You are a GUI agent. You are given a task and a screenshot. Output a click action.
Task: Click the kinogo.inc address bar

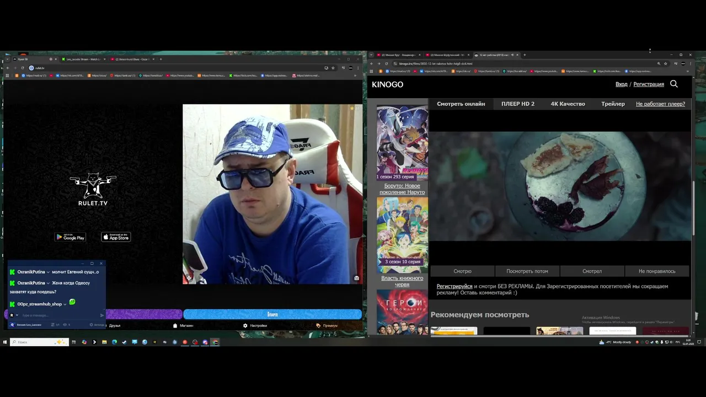tap(524, 63)
